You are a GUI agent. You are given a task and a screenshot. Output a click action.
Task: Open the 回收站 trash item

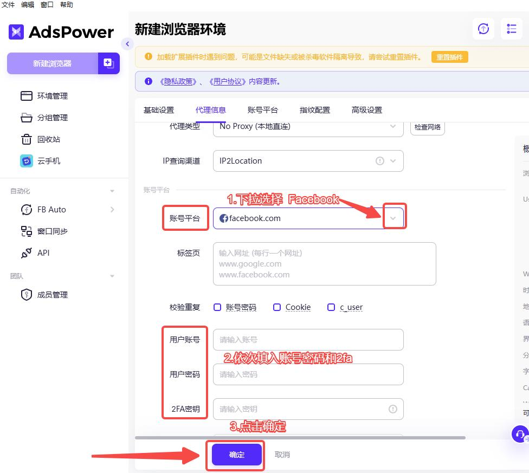(41, 139)
